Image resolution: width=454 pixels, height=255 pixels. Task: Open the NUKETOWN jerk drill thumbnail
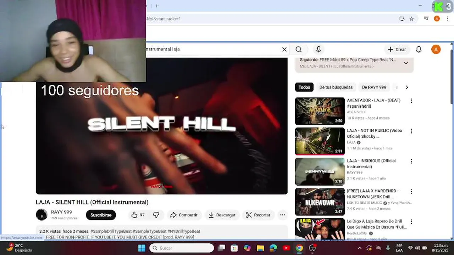tap(320, 202)
